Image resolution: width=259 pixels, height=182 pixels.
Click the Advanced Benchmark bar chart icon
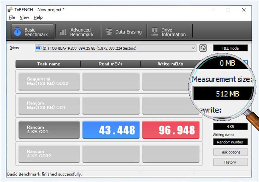coord(63,32)
